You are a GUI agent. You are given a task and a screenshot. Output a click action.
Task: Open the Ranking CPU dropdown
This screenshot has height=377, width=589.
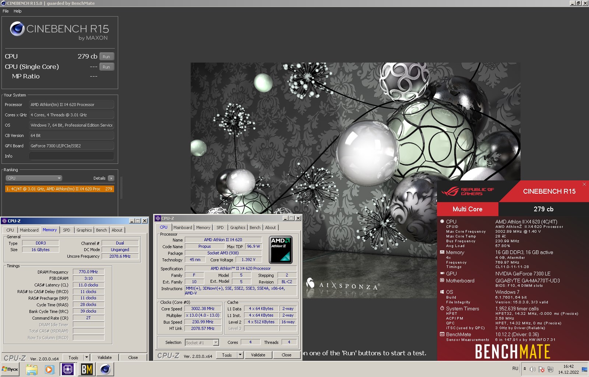coord(34,178)
